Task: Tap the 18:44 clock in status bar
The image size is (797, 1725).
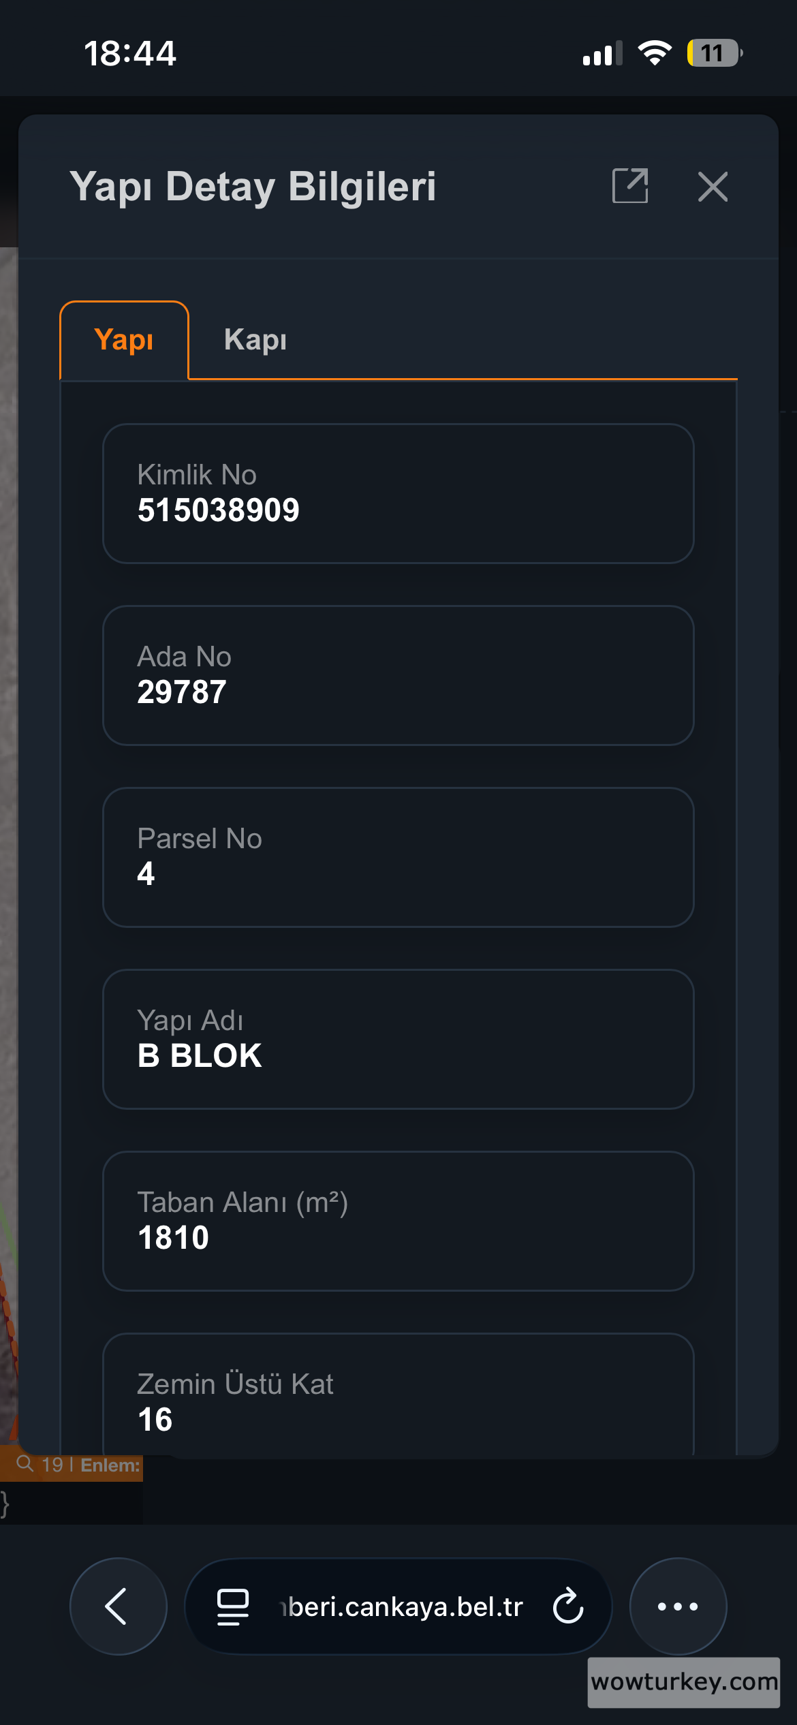Action: pos(129,53)
